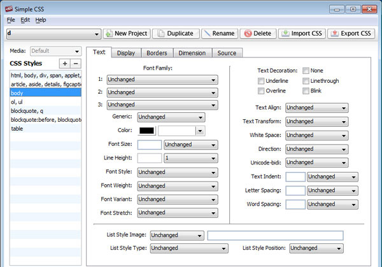The height and width of the screenshot is (267, 382).
Task: Enable the Underline checkbox
Action: [261, 81]
